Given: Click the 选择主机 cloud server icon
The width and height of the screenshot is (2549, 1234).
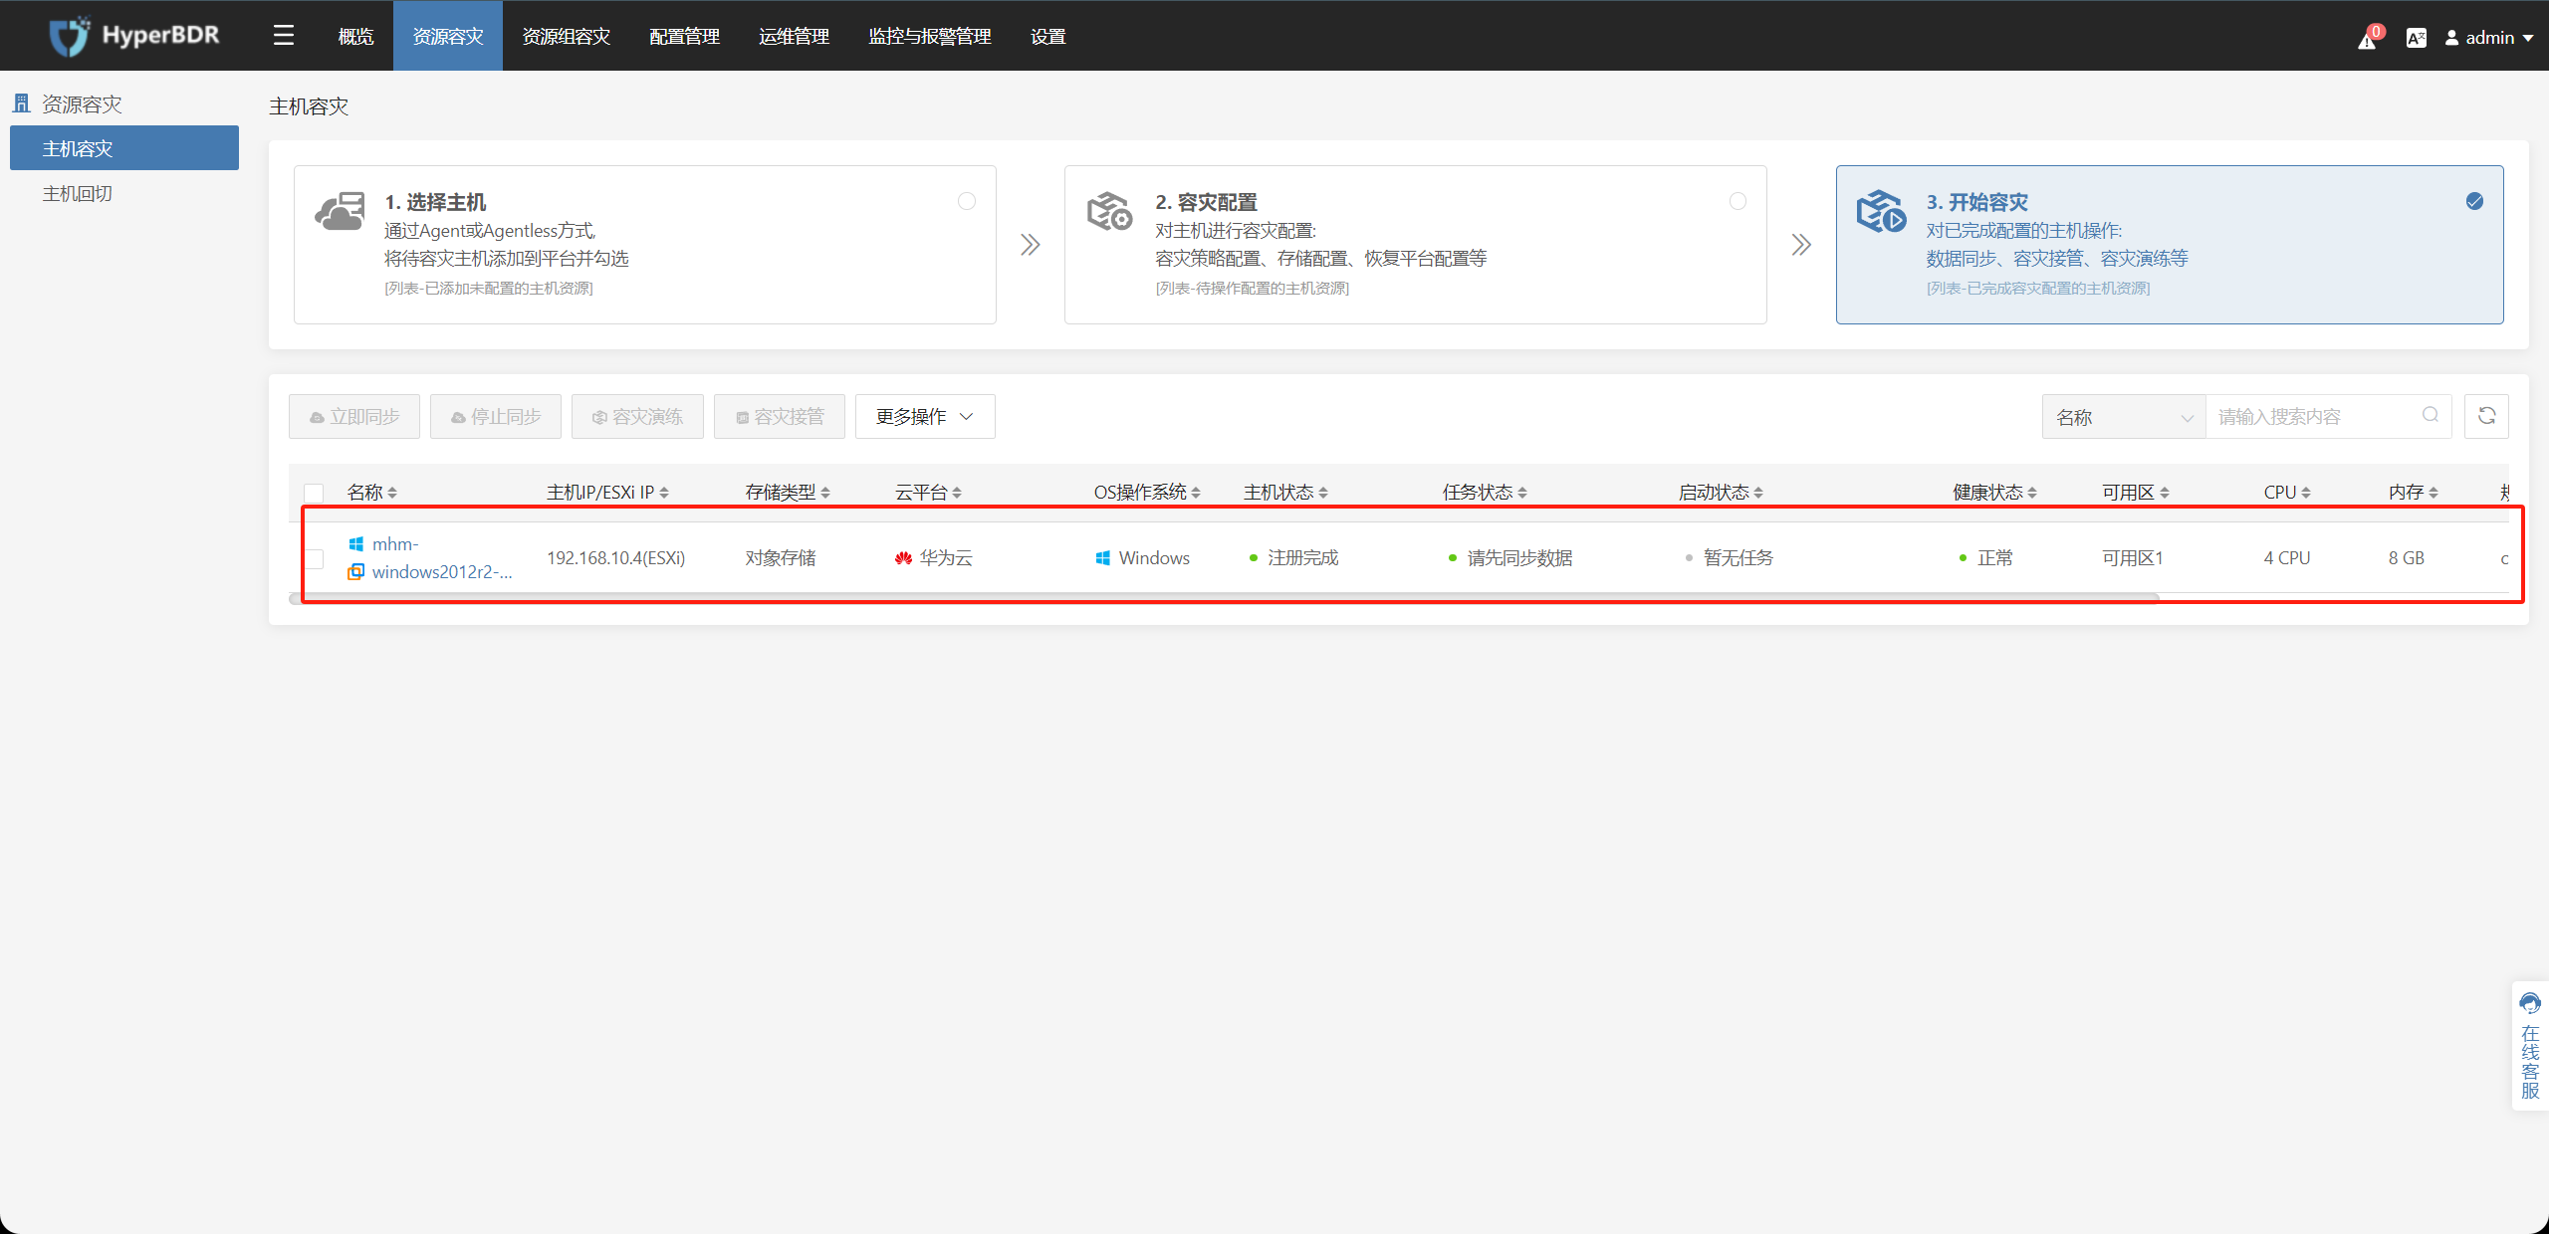Looking at the screenshot, I should click(x=340, y=212).
